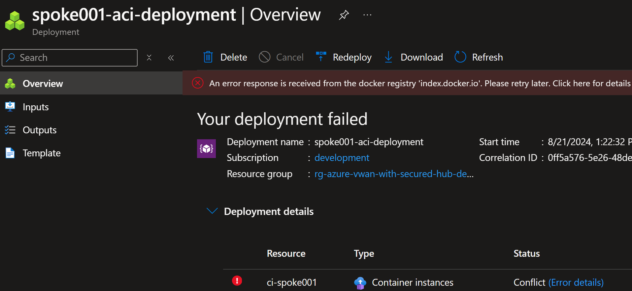Image resolution: width=632 pixels, height=291 pixels.
Task: Open the docker registry error message details
Action: 420,83
